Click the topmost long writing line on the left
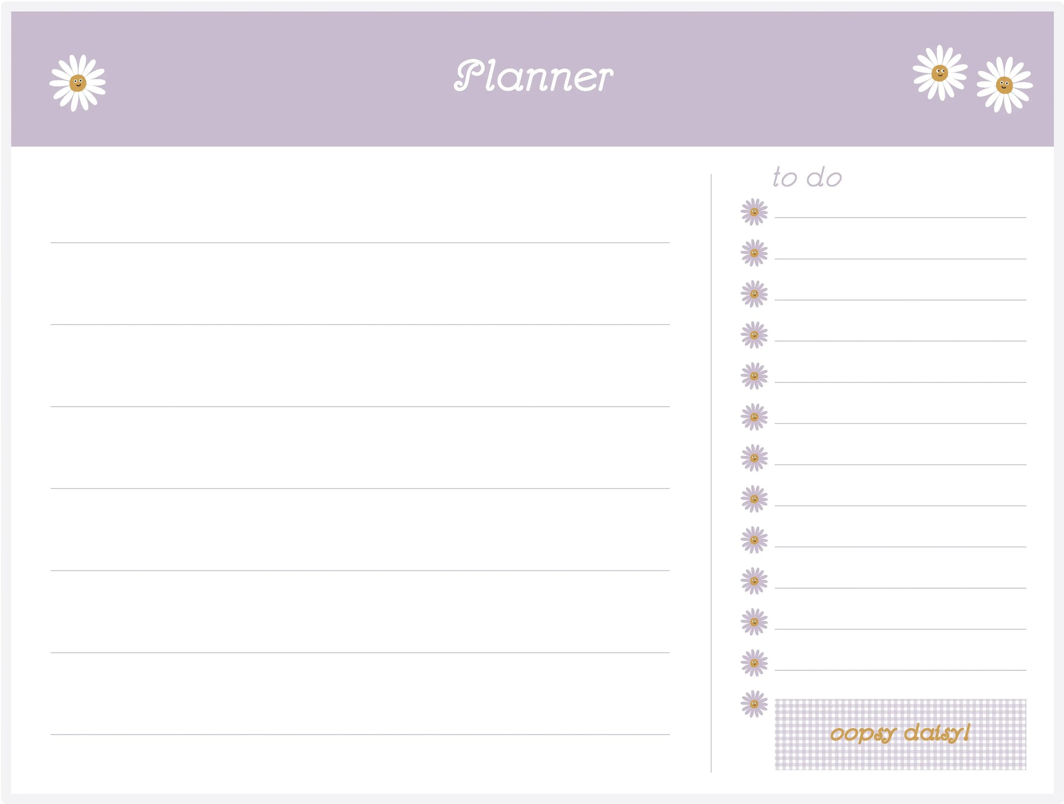 (x=360, y=242)
